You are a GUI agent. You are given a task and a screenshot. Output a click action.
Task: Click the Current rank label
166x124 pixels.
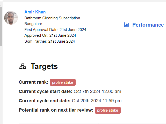point(34,82)
